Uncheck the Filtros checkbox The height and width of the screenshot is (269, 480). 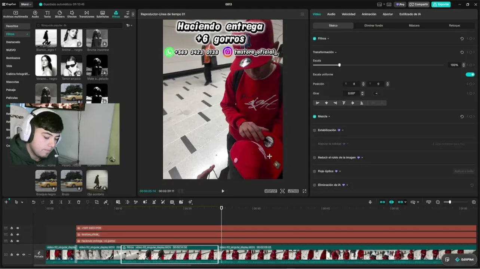coord(314,38)
